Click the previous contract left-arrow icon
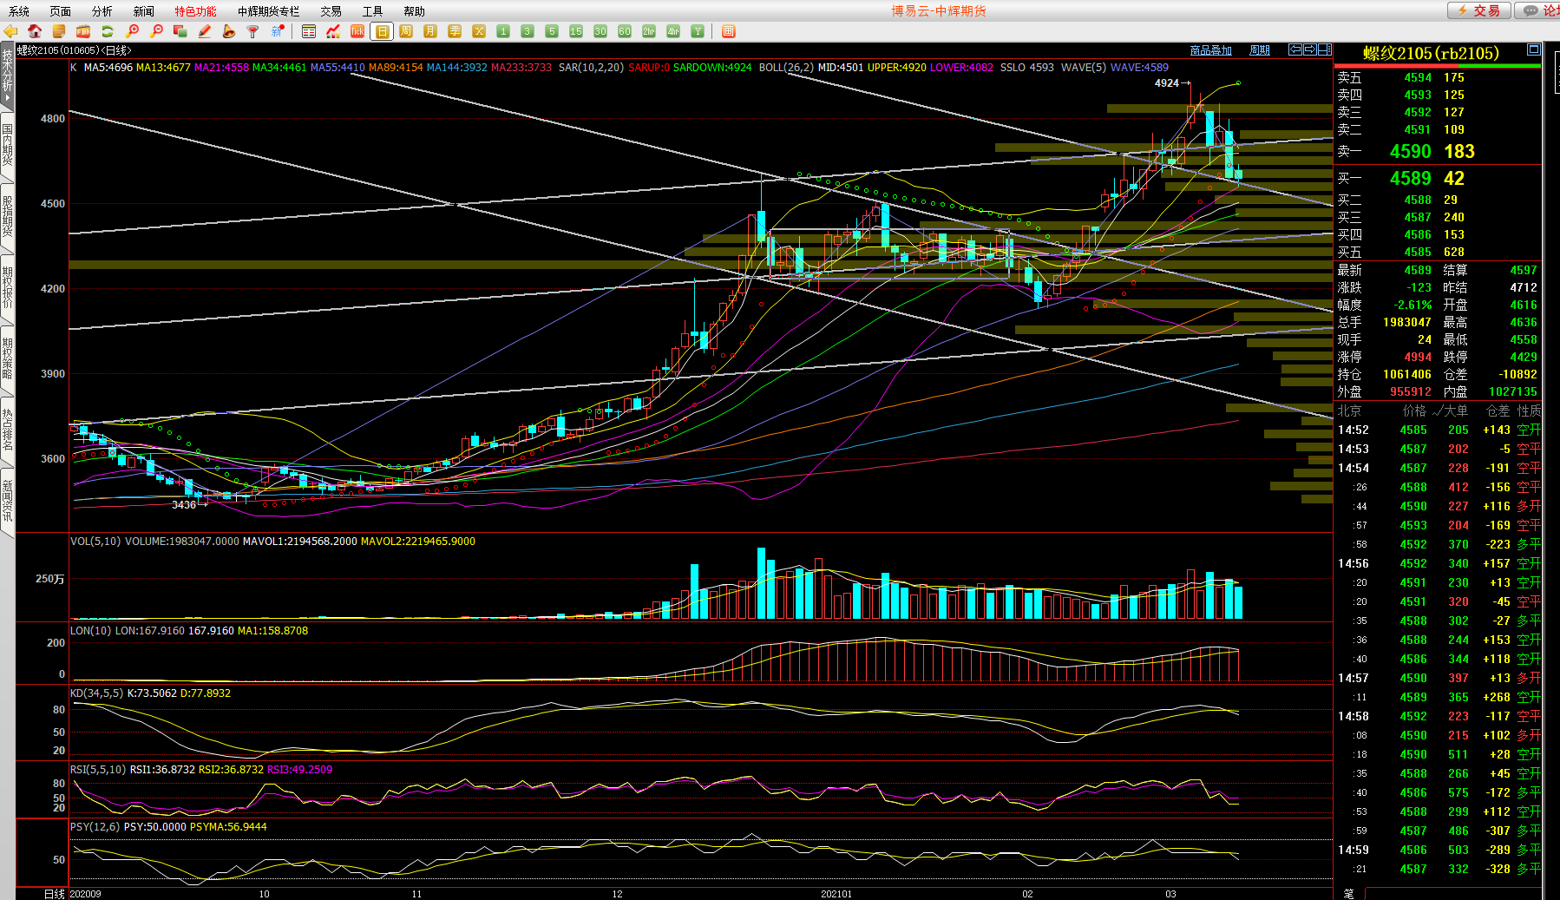This screenshot has width=1560, height=900. click(x=1295, y=49)
